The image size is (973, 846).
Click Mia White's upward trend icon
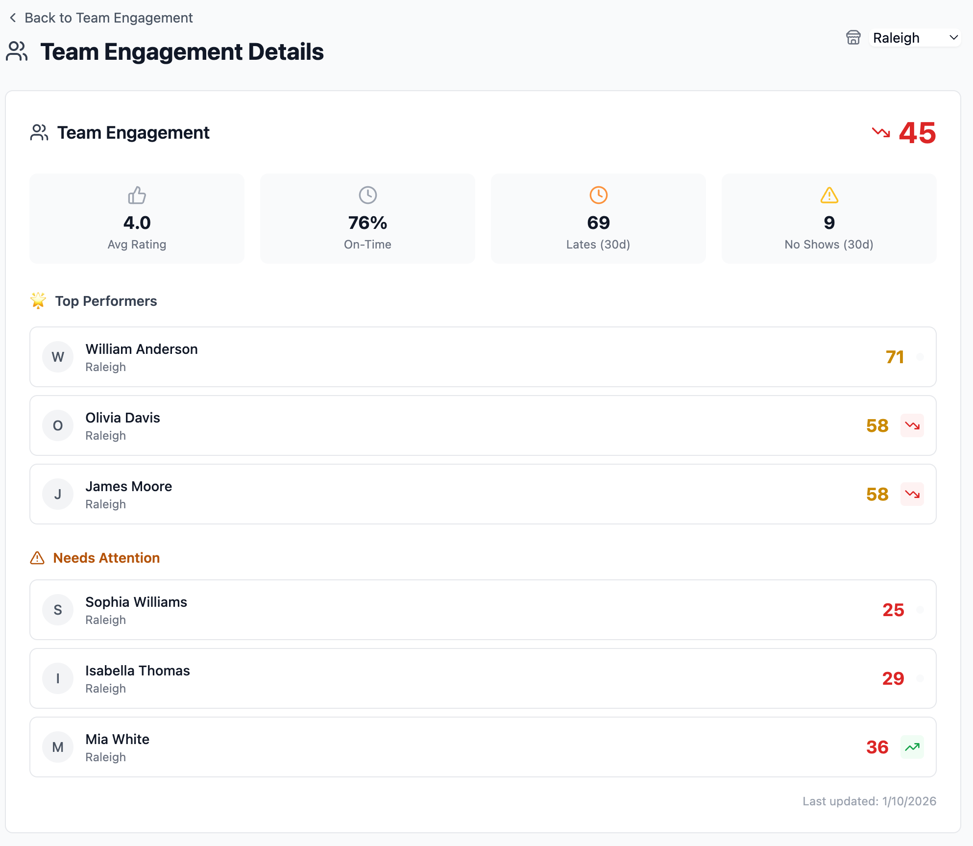click(x=912, y=747)
